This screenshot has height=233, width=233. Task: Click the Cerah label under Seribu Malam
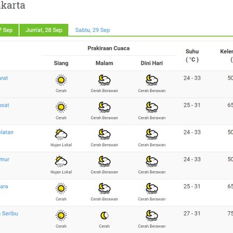(x=104, y=226)
